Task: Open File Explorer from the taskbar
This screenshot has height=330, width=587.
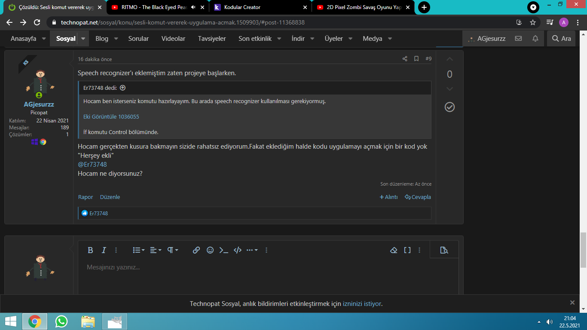Action: (88, 321)
